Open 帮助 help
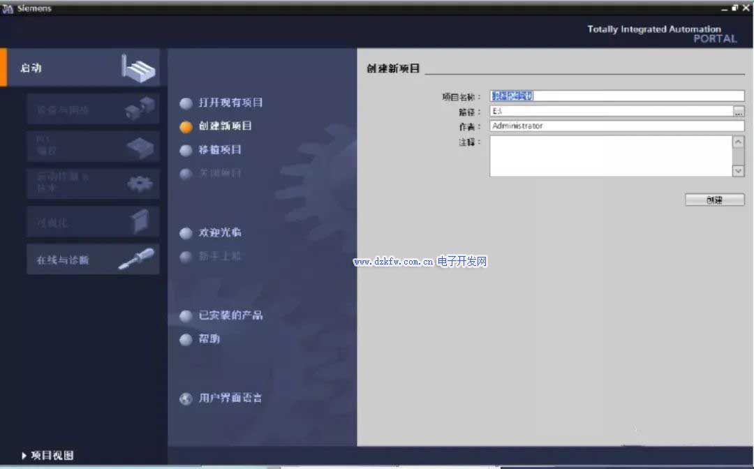This screenshot has width=754, height=469. coord(209,338)
